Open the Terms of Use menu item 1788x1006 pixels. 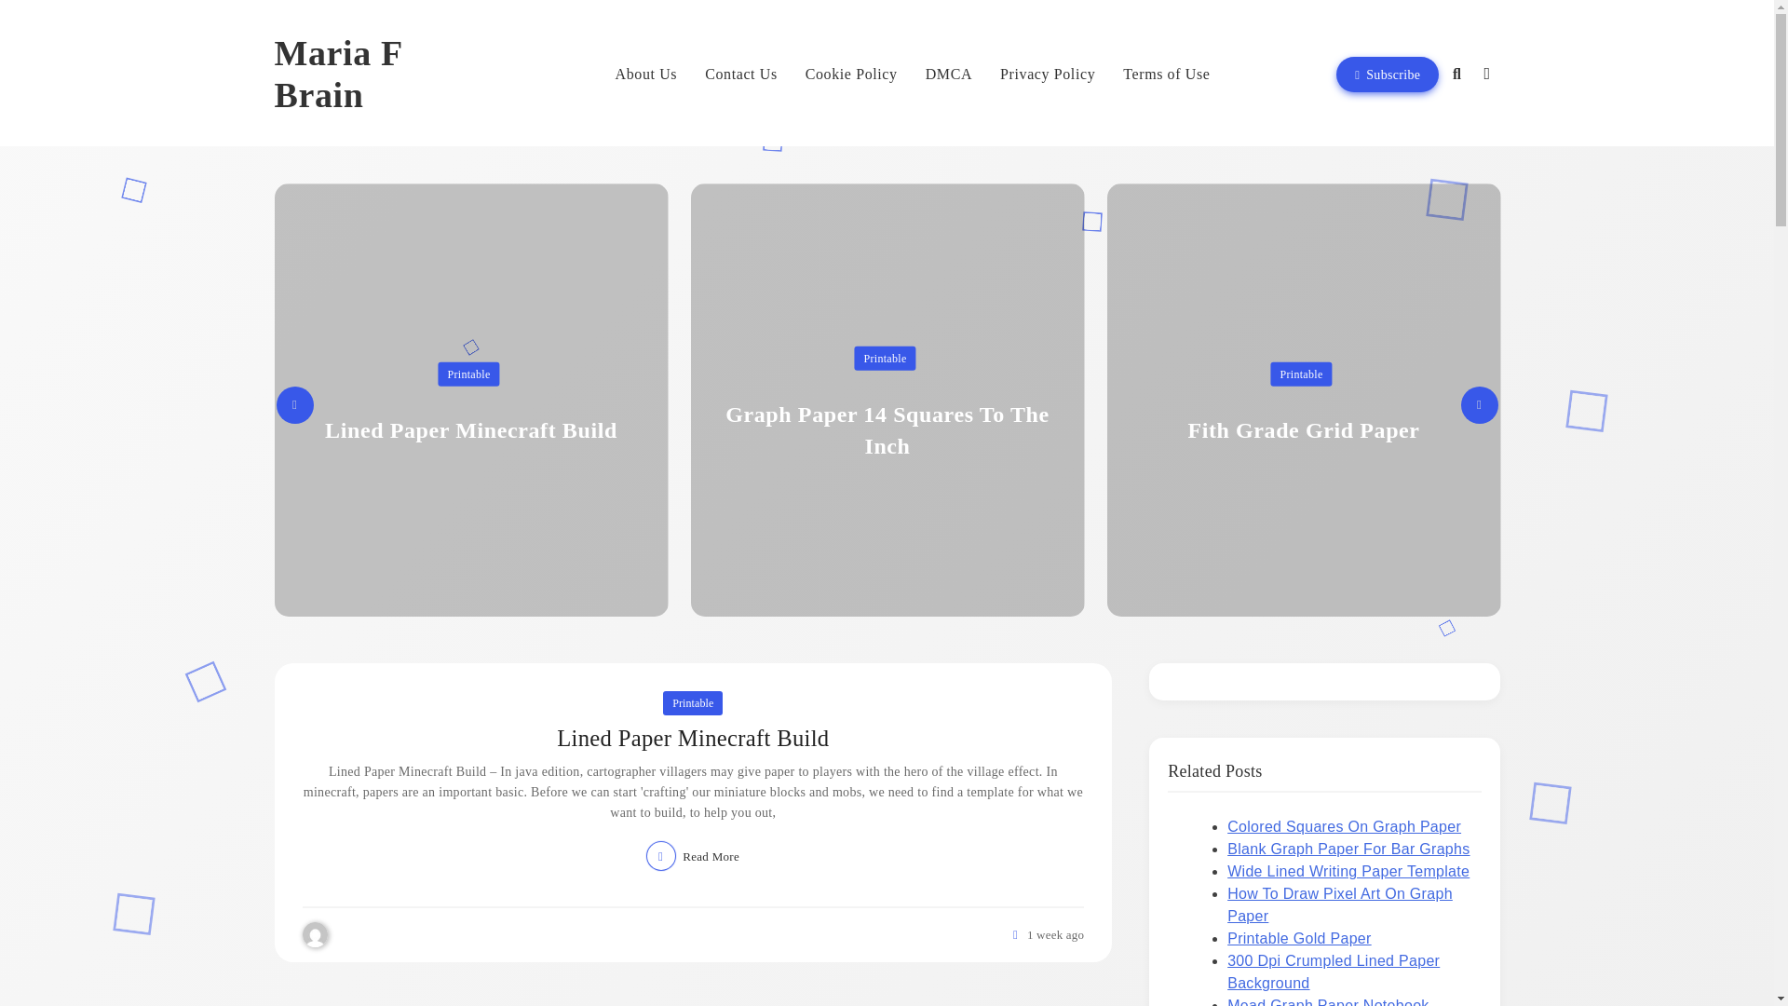(x=1166, y=75)
